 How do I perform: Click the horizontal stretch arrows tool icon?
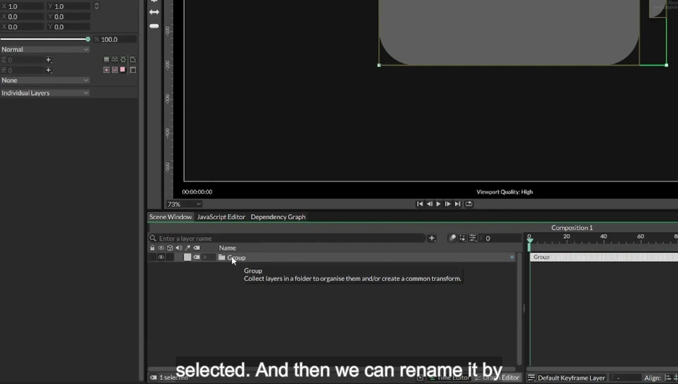coord(154,12)
